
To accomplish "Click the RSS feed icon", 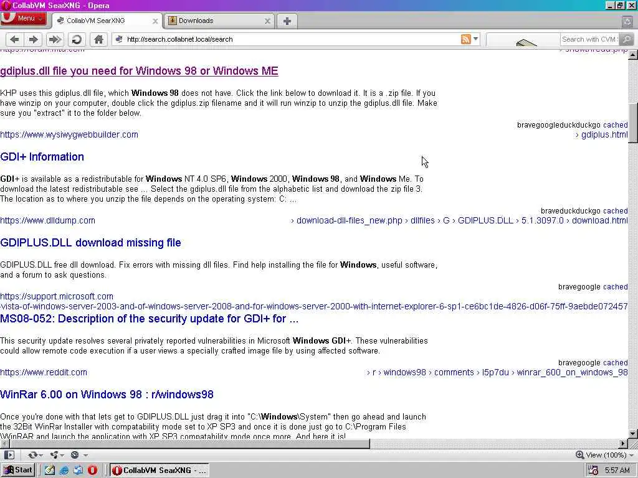I will tap(466, 39).
